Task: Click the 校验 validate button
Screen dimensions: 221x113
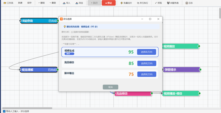Action: pyautogui.click(x=158, y=3)
